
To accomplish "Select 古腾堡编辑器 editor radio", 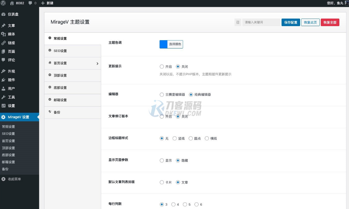I will [x=162, y=95].
